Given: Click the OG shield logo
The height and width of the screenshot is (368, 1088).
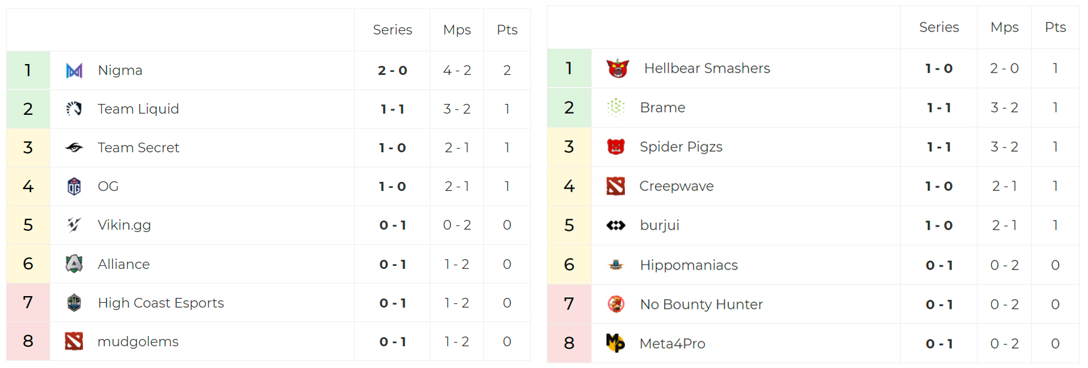Looking at the screenshot, I should (74, 186).
